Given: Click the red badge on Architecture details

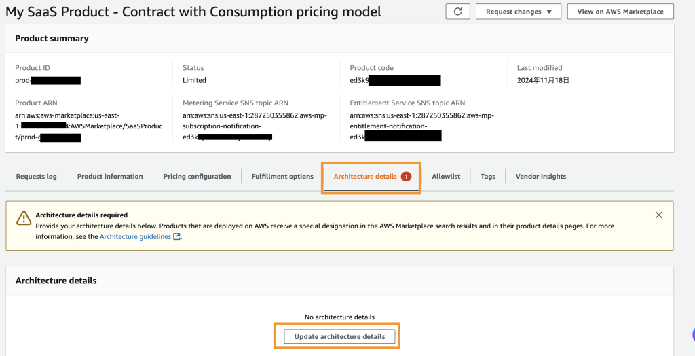Looking at the screenshot, I should (406, 177).
